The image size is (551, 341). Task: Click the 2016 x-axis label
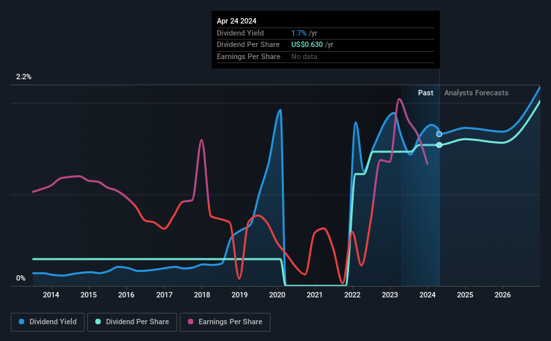click(126, 295)
